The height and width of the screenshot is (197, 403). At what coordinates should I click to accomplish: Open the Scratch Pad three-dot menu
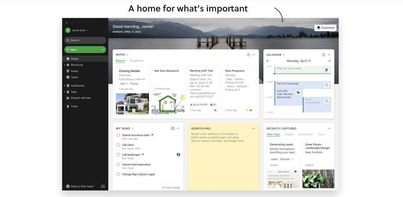pos(254,128)
